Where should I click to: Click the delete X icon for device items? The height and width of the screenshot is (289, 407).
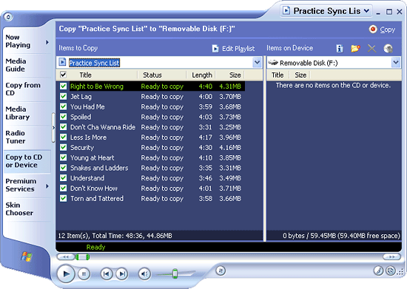click(x=371, y=48)
